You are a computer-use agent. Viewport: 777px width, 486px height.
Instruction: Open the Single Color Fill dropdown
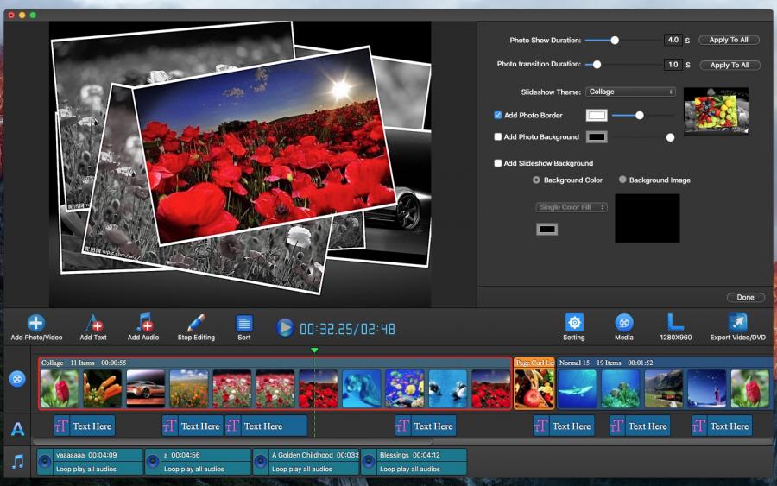(x=572, y=207)
